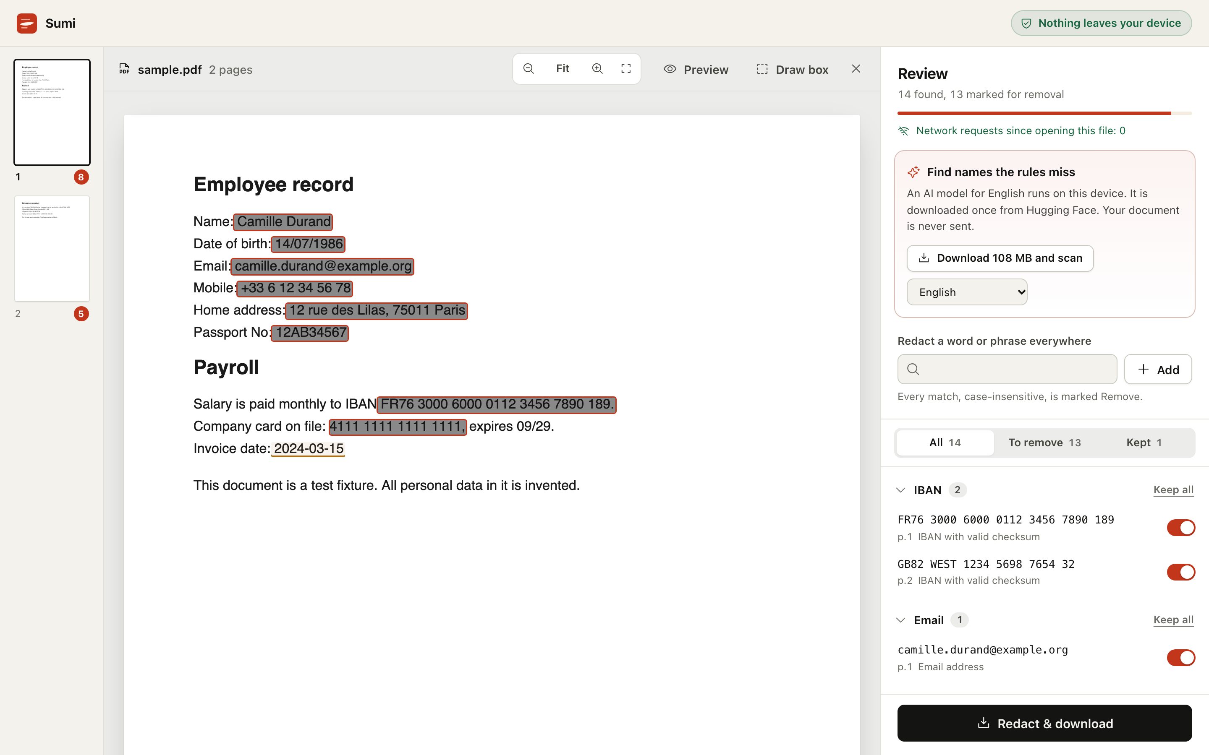Switch to the To remove 13 tab

[1044, 443]
